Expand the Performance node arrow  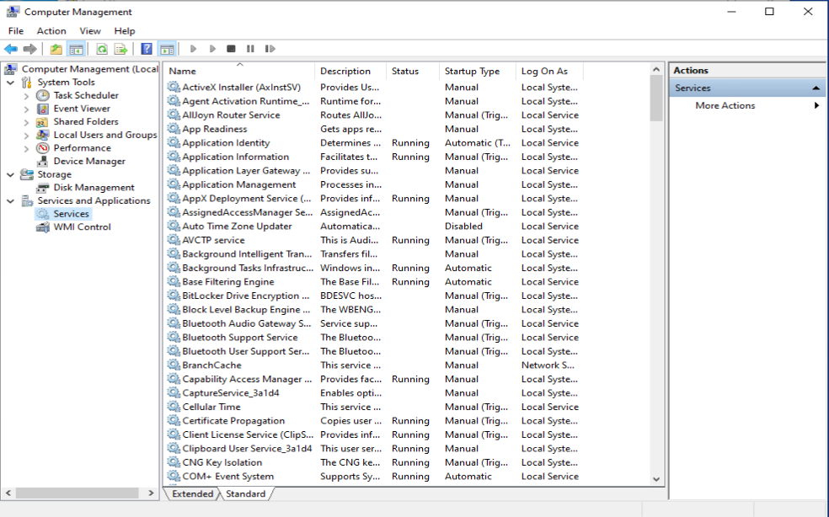pos(26,148)
